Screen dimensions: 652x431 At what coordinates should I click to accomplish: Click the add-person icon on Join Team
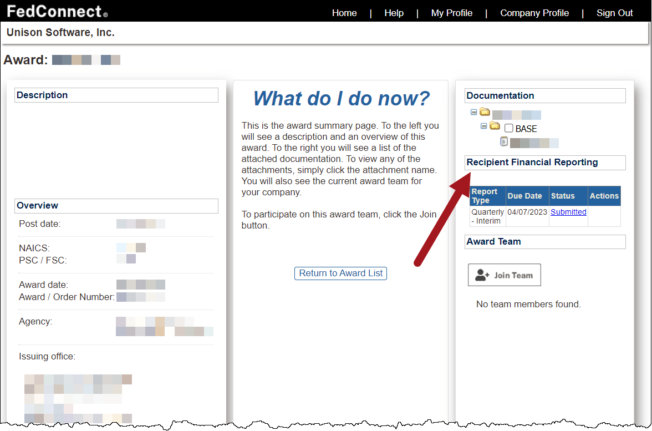pyautogui.click(x=482, y=275)
